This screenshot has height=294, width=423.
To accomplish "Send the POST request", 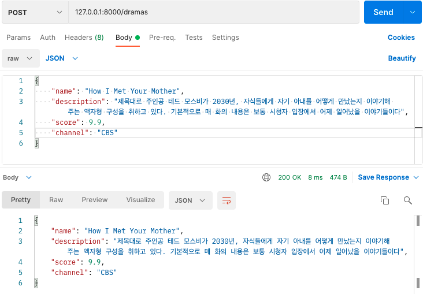I will point(383,12).
